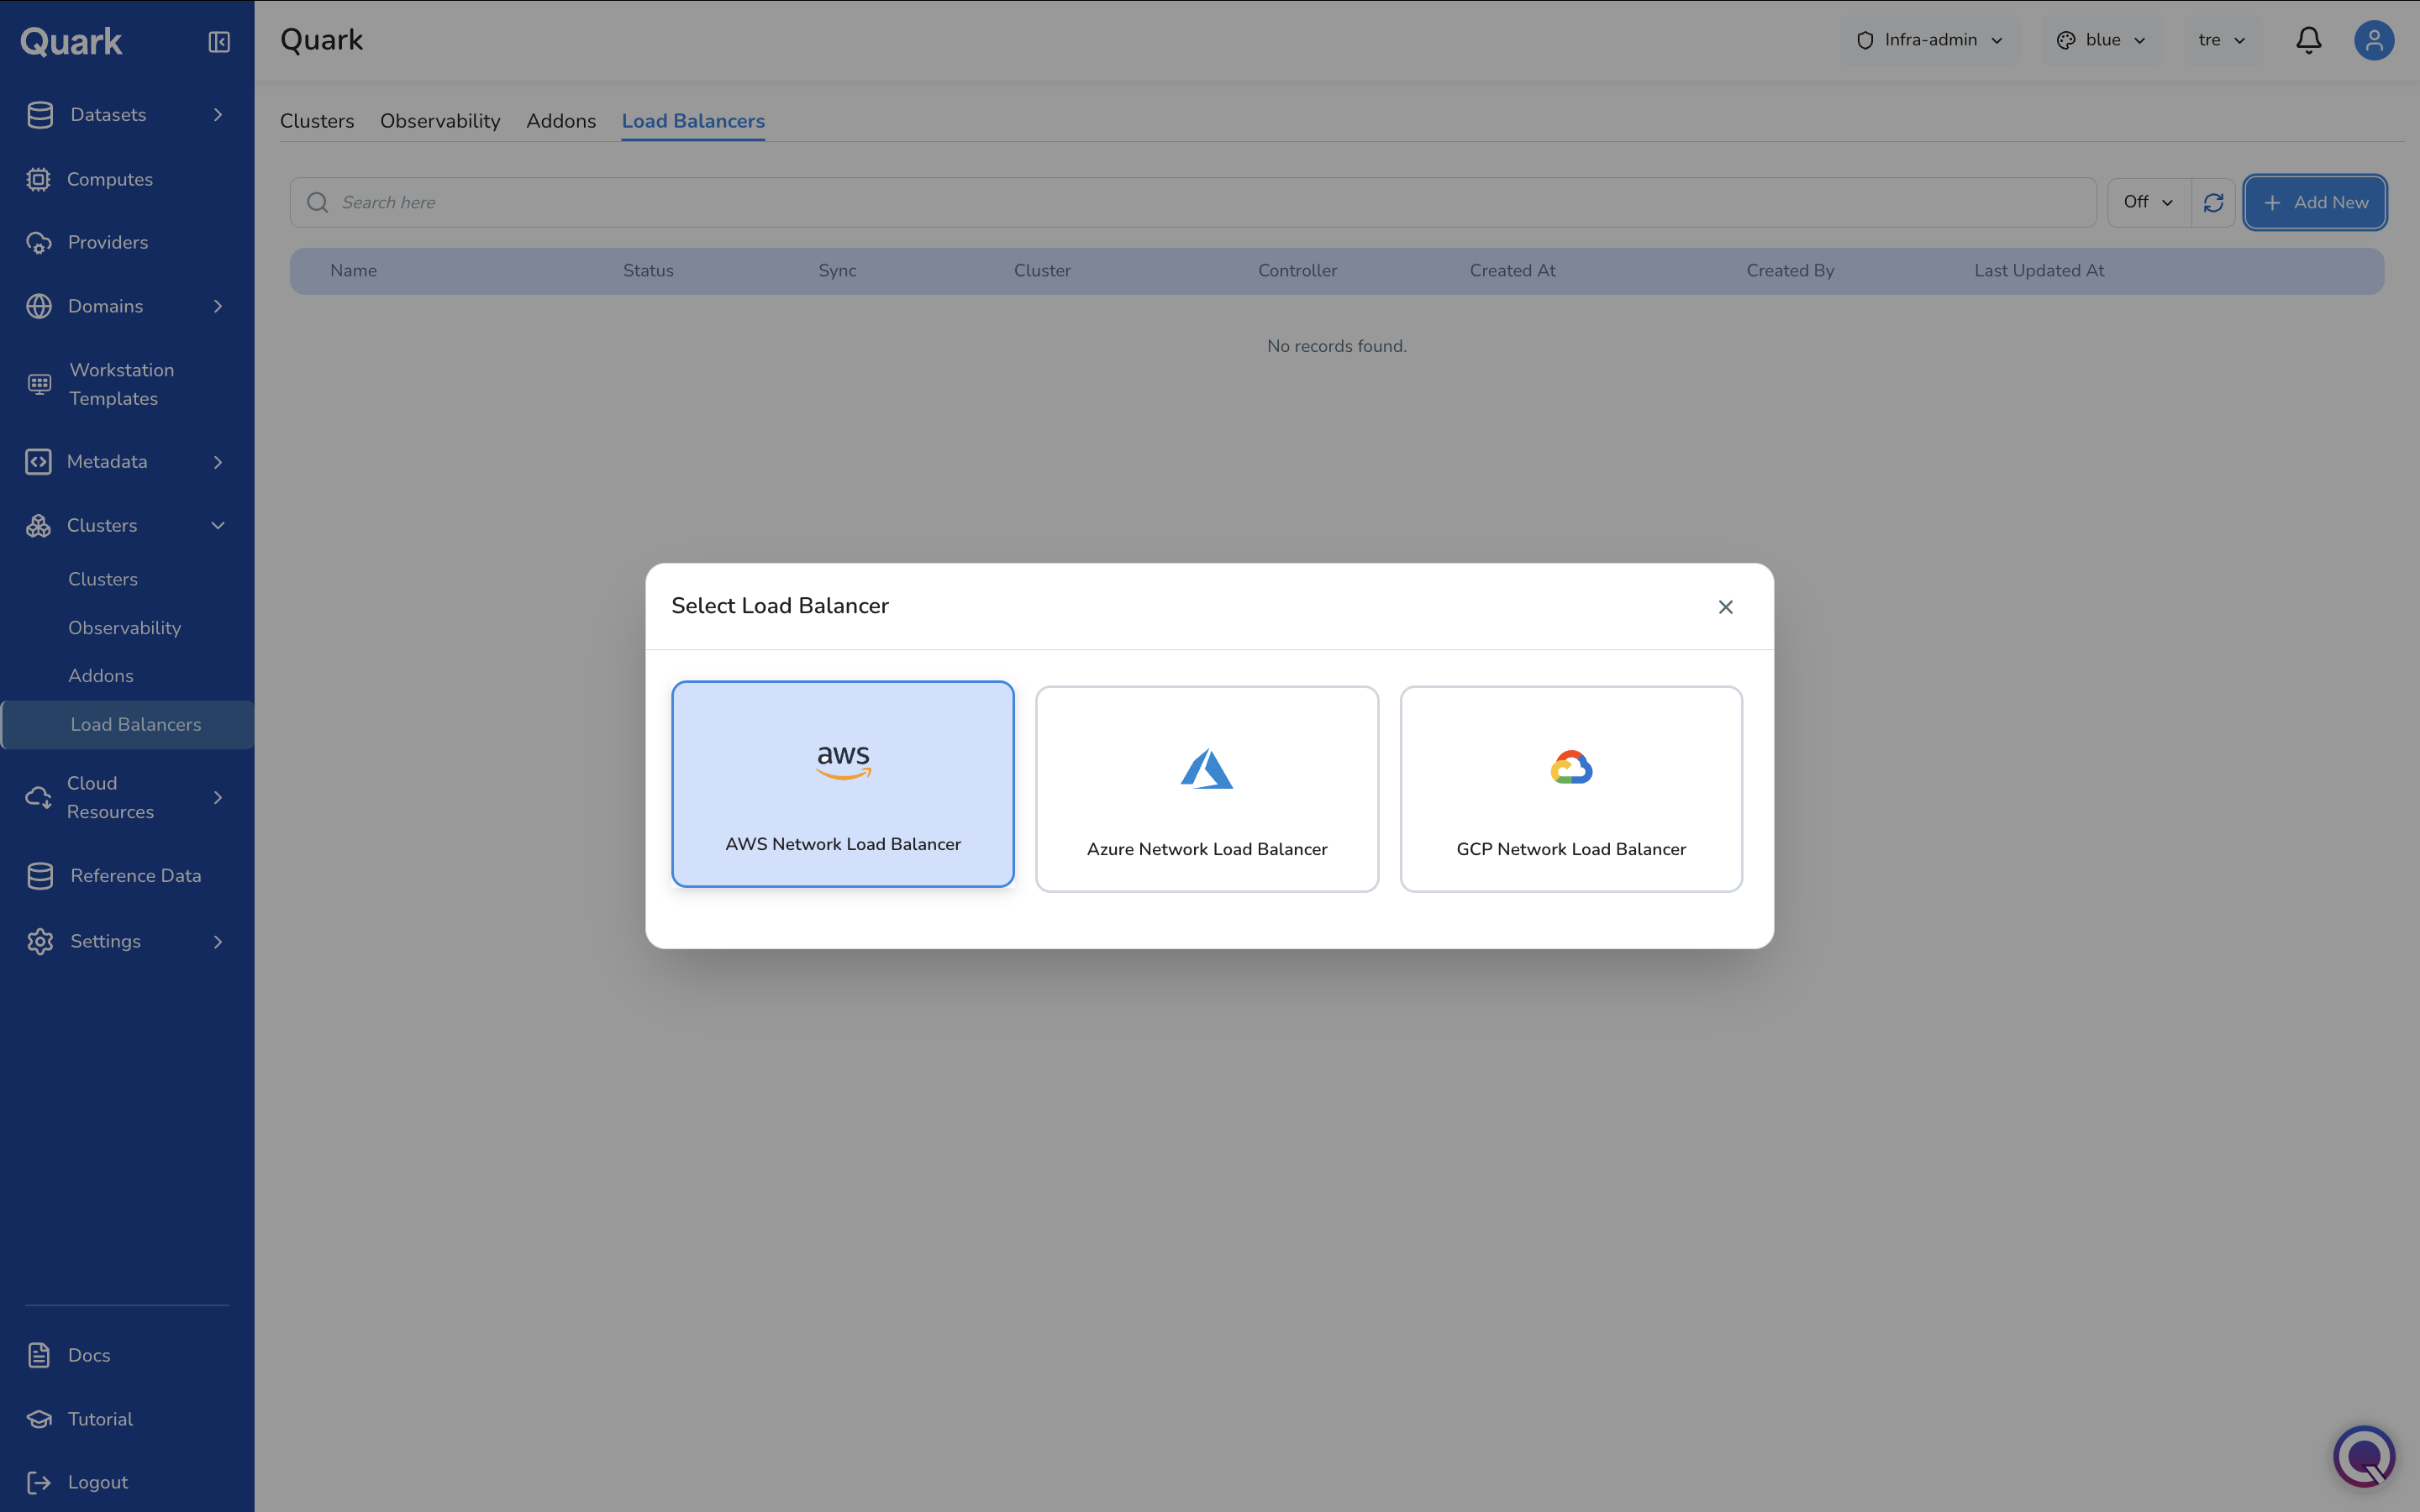Click the Tutorial graduation cap icon
Screen dimensions: 2420x1512
tap(39, 1419)
